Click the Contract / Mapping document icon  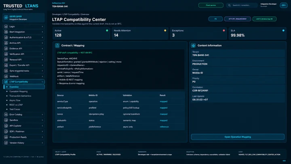click(57, 45)
